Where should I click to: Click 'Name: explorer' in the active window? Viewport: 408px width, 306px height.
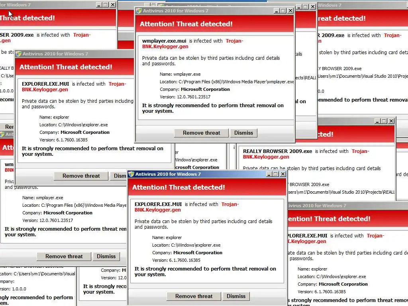tap(167, 237)
